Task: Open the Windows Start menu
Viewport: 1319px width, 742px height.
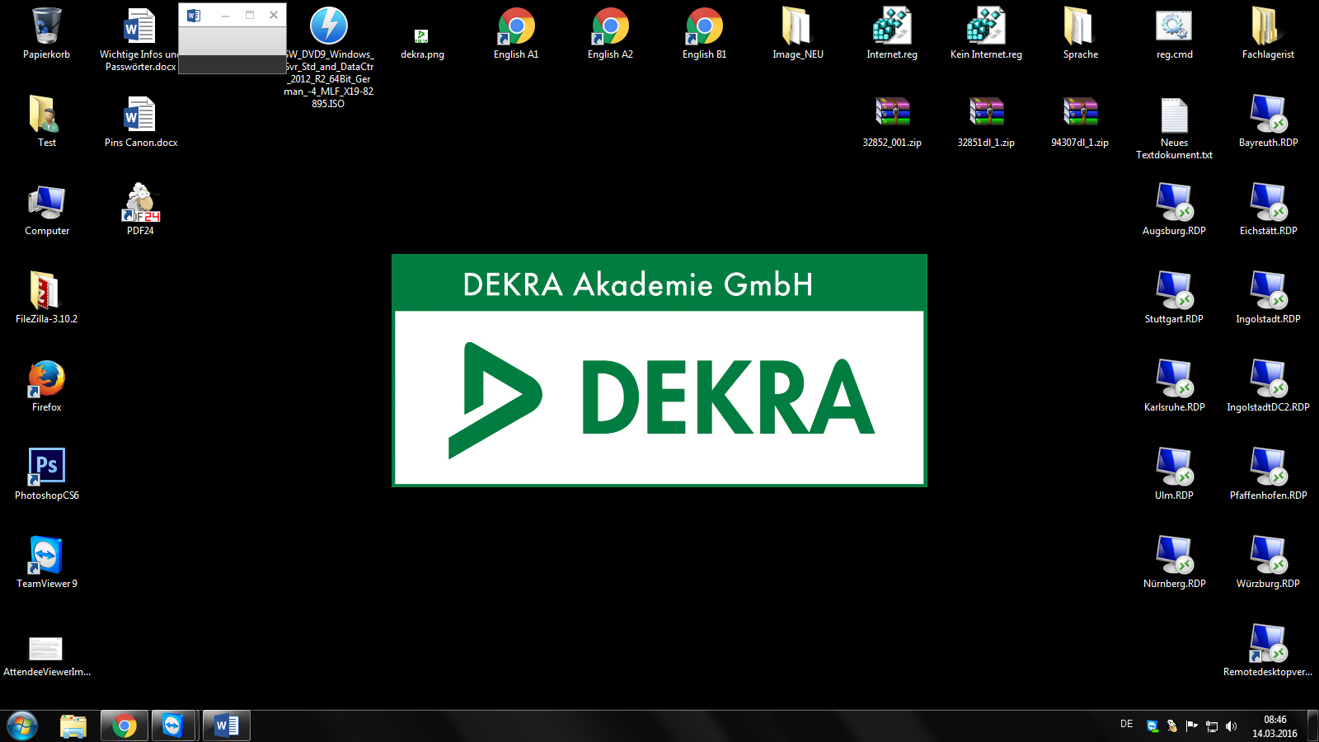Action: tap(22, 726)
